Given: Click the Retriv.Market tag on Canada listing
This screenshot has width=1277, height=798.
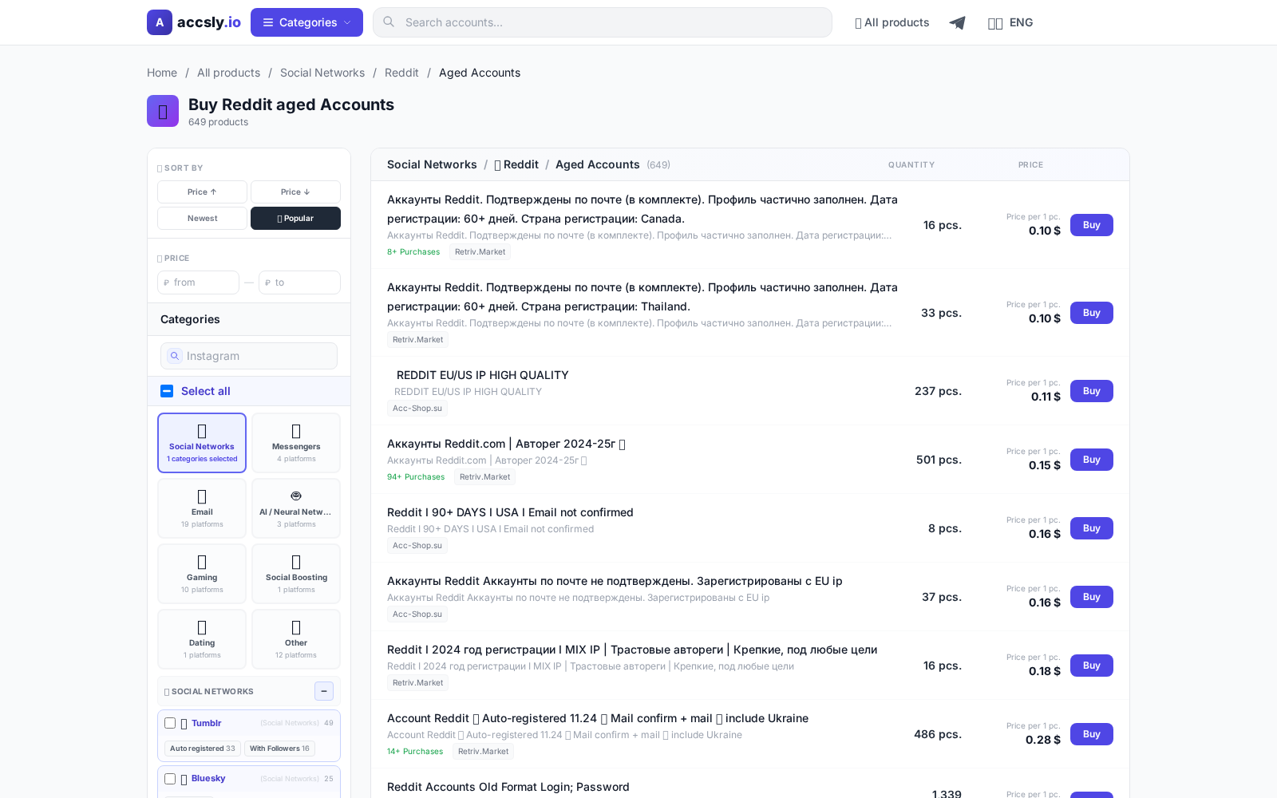Looking at the screenshot, I should coord(480,252).
